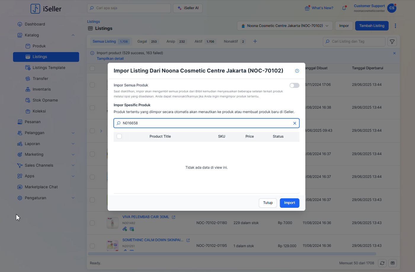Click Tampilkan detail link
The width and height of the screenshot is (415, 272).
(x=110, y=59)
